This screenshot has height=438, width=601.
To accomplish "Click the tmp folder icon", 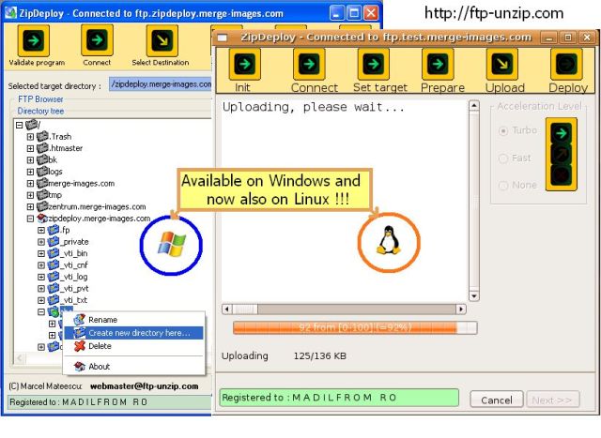I will point(42,195).
